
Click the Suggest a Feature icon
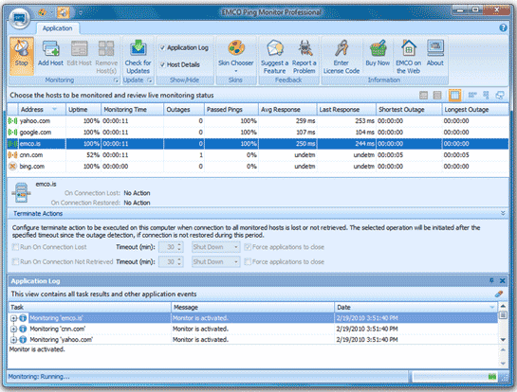pos(275,48)
